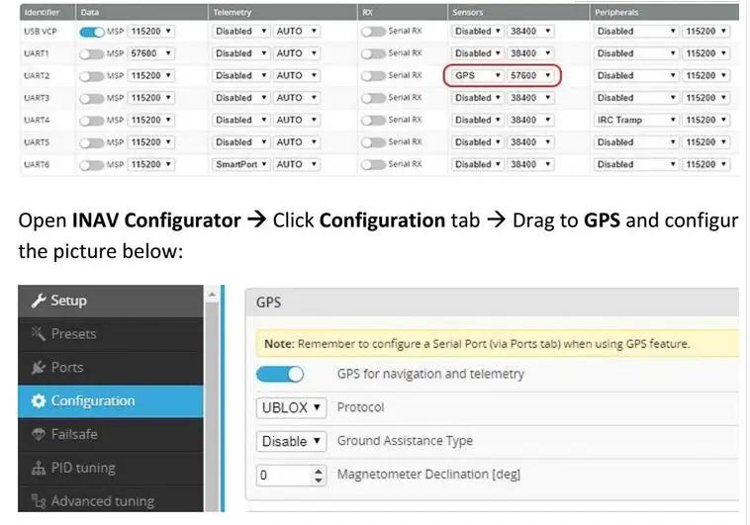750x525 pixels.
Task: Decrease Magnetometer Declination with down arrow
Action: click(319, 481)
